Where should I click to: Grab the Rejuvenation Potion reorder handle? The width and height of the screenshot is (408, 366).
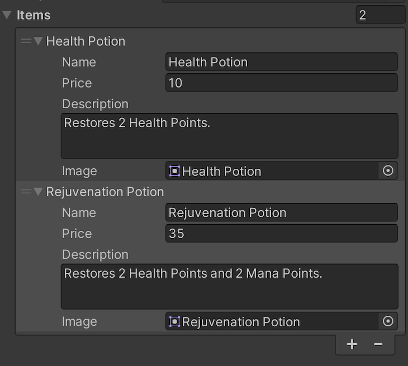pyautogui.click(x=26, y=192)
